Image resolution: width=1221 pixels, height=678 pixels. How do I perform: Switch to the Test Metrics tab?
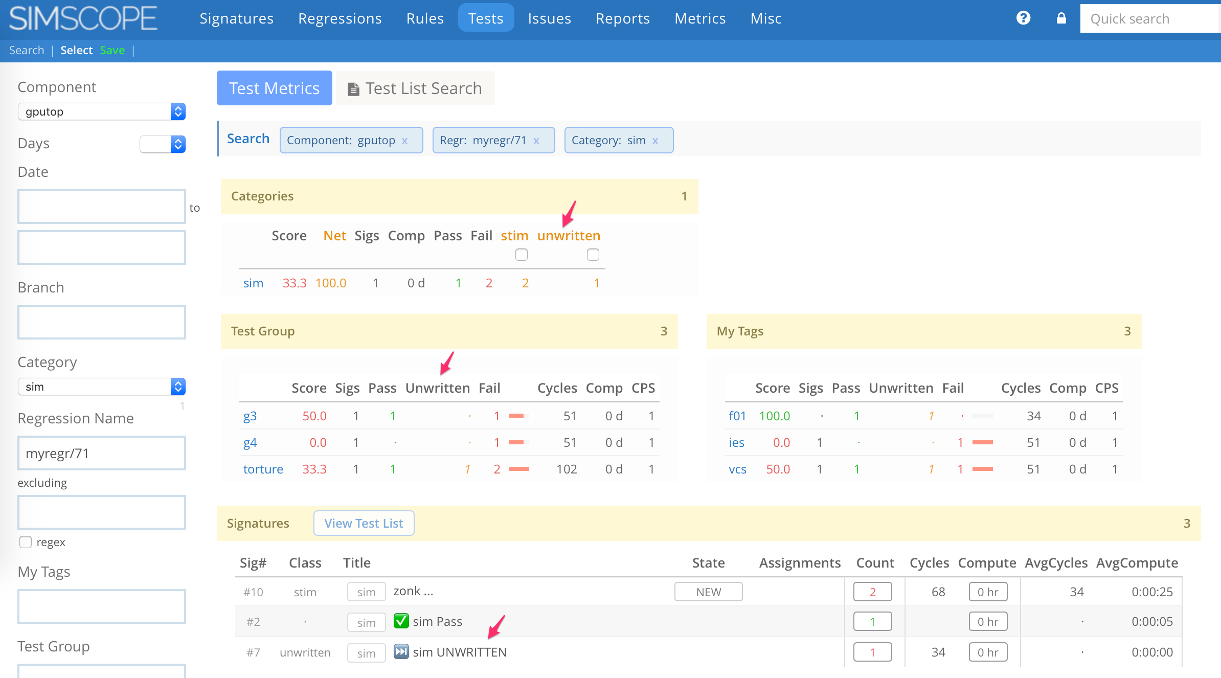pos(275,88)
